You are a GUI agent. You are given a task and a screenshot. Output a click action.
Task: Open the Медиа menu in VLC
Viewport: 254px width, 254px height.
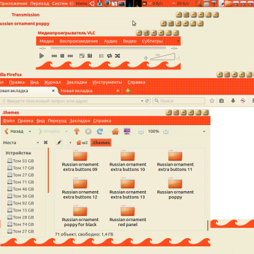[46, 41]
